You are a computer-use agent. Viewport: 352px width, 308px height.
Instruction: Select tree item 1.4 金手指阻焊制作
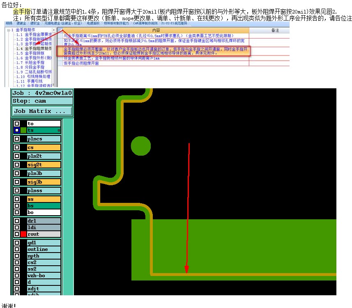pos(34,48)
